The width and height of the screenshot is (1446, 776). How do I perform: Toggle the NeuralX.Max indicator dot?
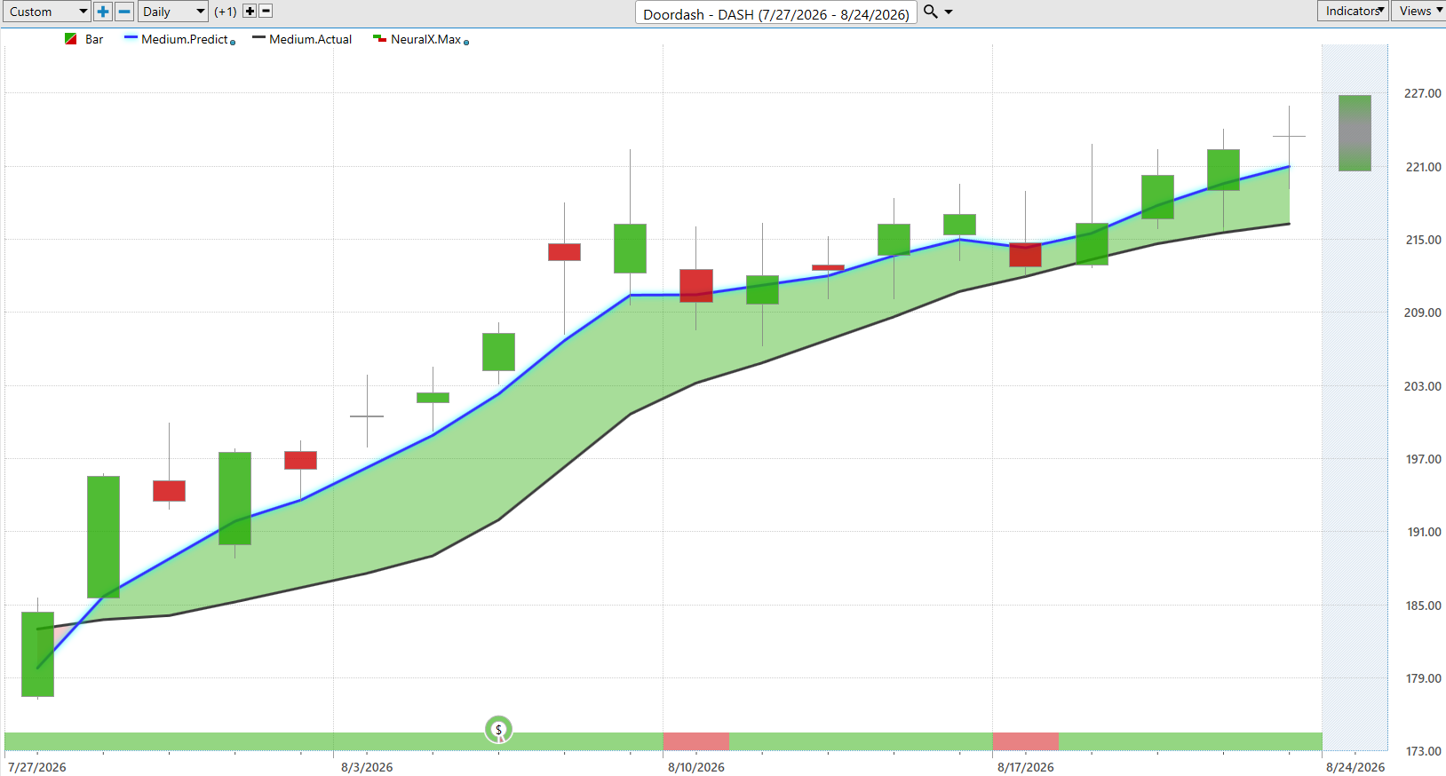click(466, 42)
